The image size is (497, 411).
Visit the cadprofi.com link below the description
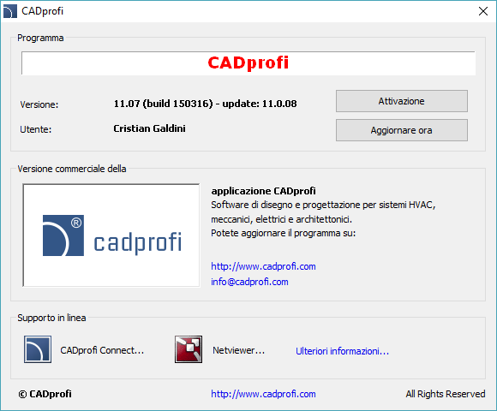coord(263,266)
